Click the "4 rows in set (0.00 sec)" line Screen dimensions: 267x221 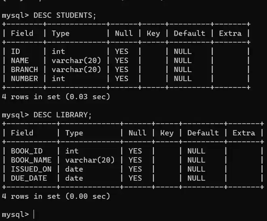(x=56, y=196)
